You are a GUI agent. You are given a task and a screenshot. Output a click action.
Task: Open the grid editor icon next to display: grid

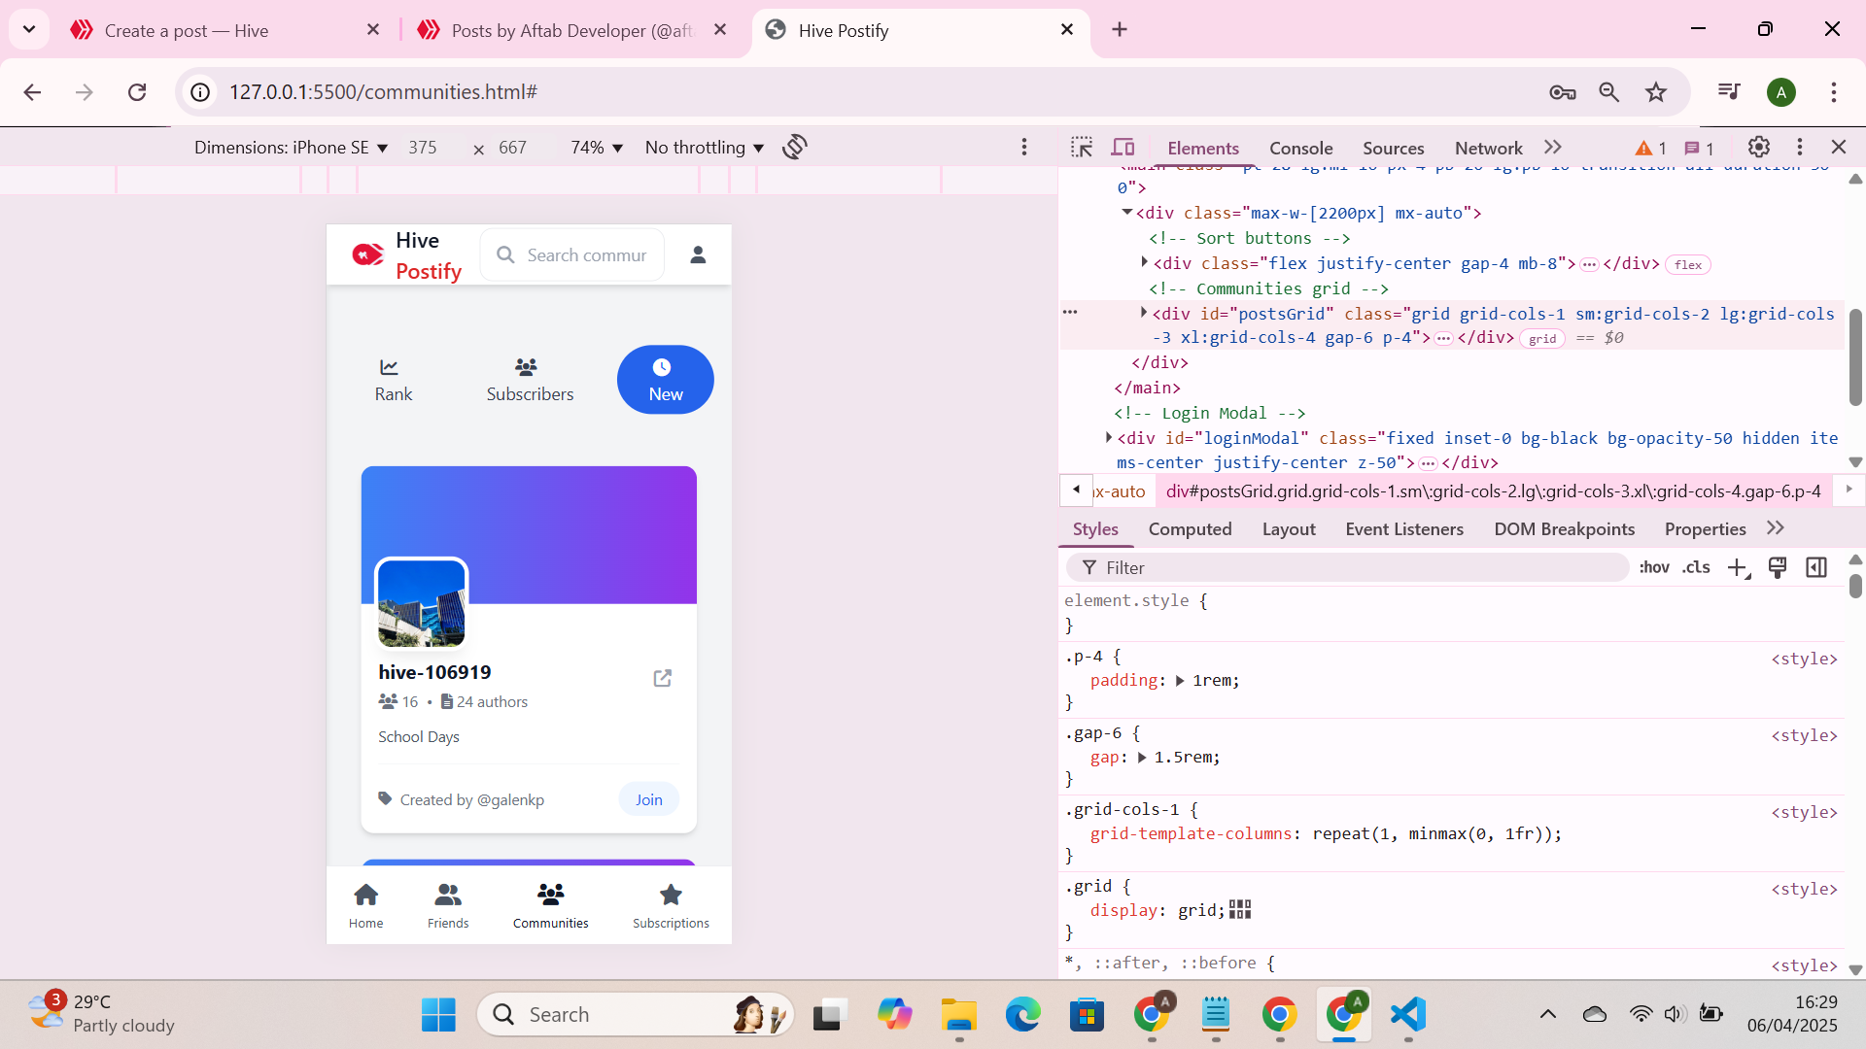pyautogui.click(x=1240, y=910)
